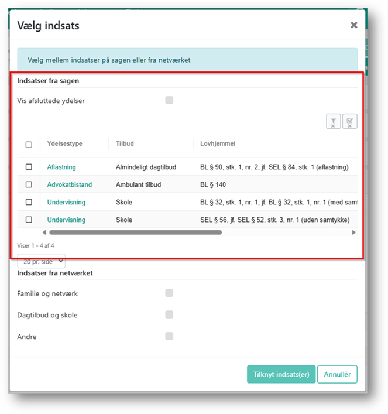This screenshot has height=414, width=388.
Task: Click the table's horizontal scrollbar thumb
Action: 135,232
